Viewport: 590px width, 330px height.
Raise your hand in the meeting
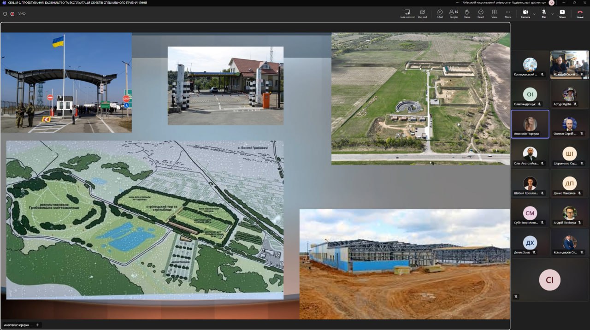(467, 14)
